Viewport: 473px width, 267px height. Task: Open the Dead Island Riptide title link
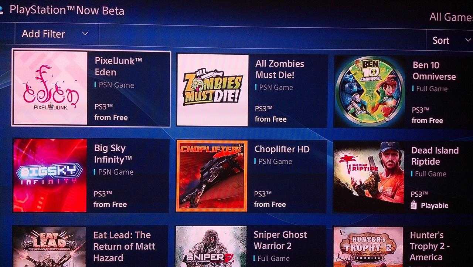(x=435, y=156)
